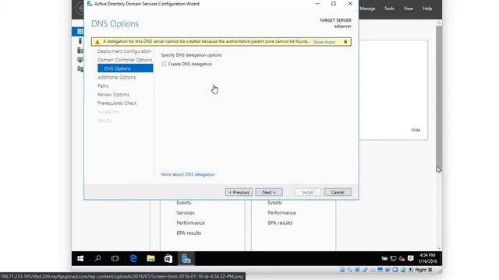Screen dimensions: 499x280
Task: Click Hide in Server Manager welcome tile
Action: tap(416, 130)
